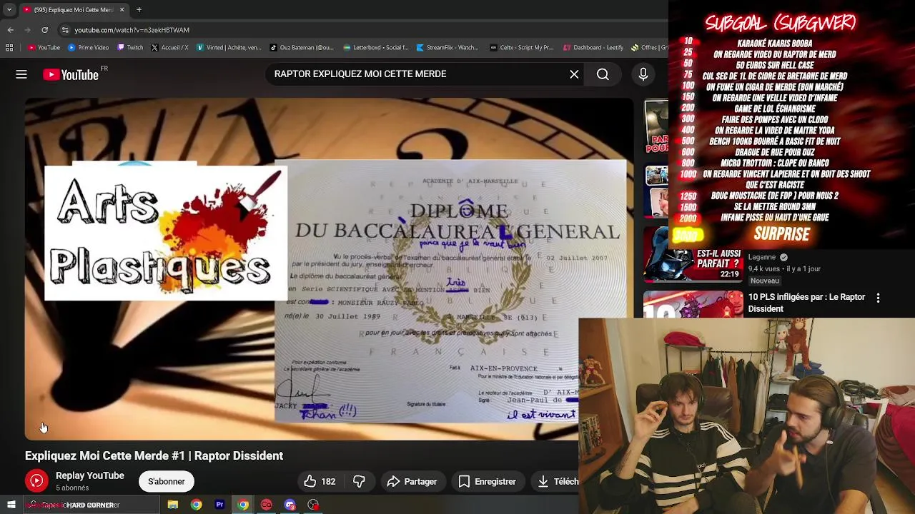Open the Dashboard Leetify bookmark
This screenshot has width=915, height=514.
(x=593, y=48)
